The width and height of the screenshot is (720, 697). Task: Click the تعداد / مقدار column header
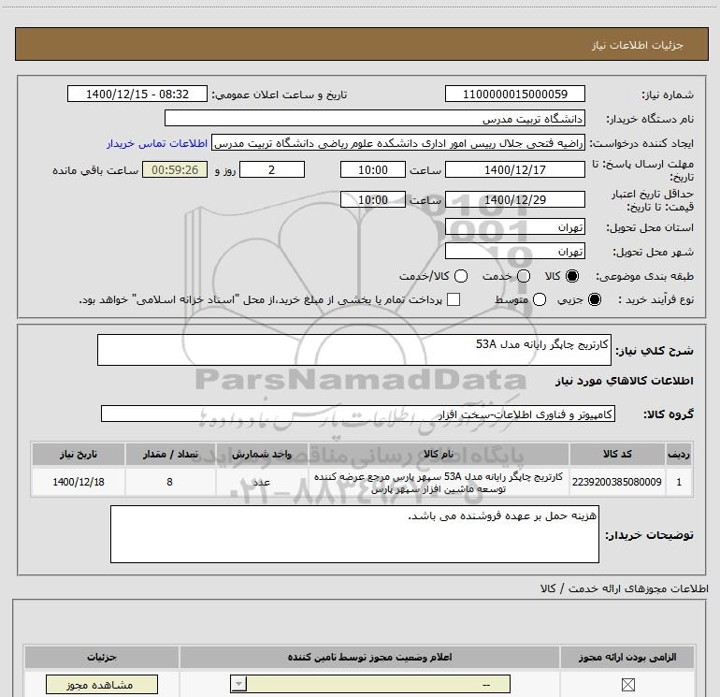(170, 454)
